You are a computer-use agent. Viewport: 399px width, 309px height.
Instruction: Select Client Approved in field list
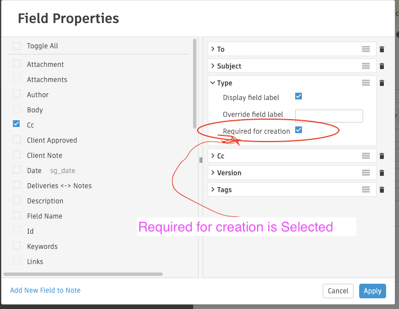tap(17, 140)
